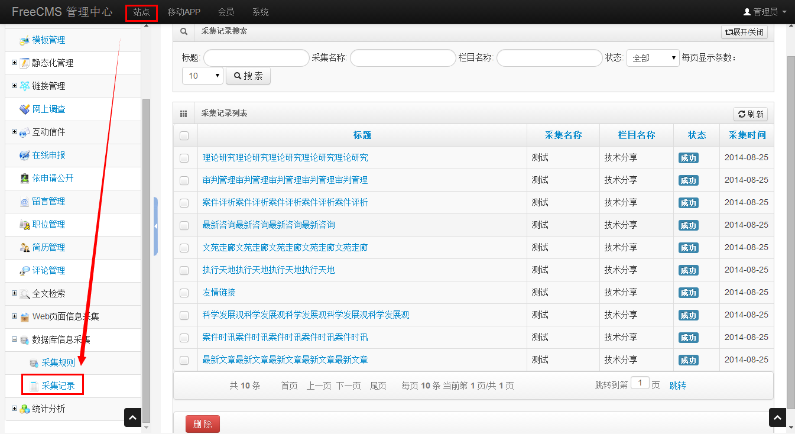Click the grid icon beside 采集记录列表
Image resolution: width=795 pixels, height=434 pixels.
pos(184,114)
